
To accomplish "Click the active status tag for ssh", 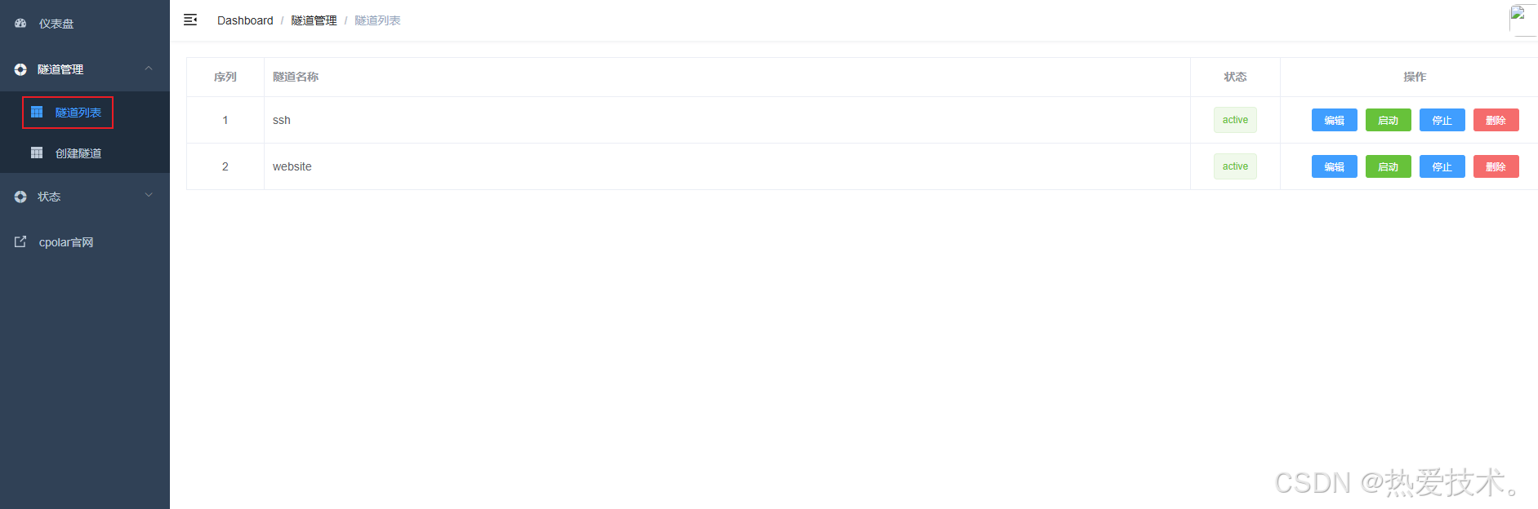I will [x=1235, y=120].
